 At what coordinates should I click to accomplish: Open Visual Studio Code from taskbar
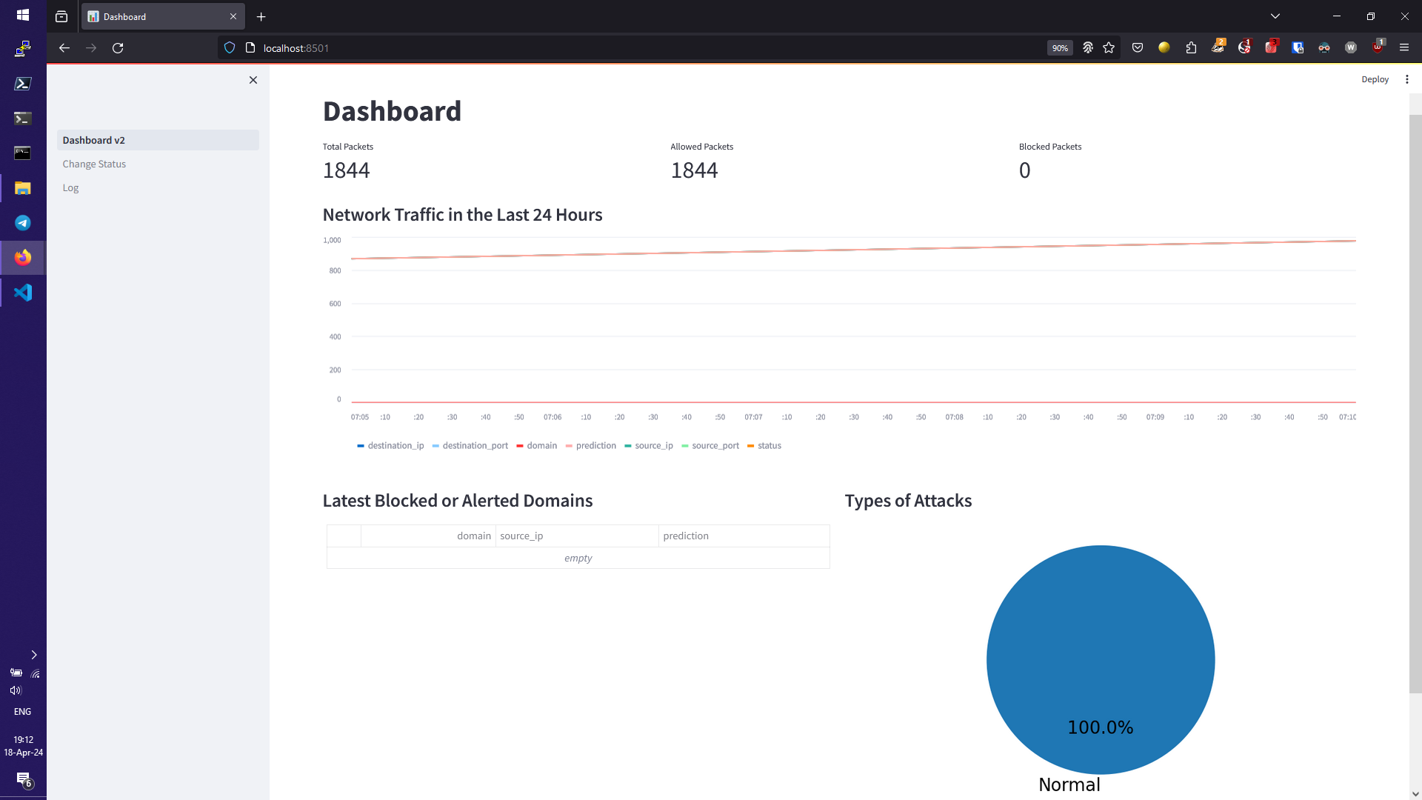(x=23, y=293)
